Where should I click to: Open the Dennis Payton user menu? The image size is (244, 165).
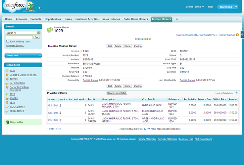tap(195, 7)
